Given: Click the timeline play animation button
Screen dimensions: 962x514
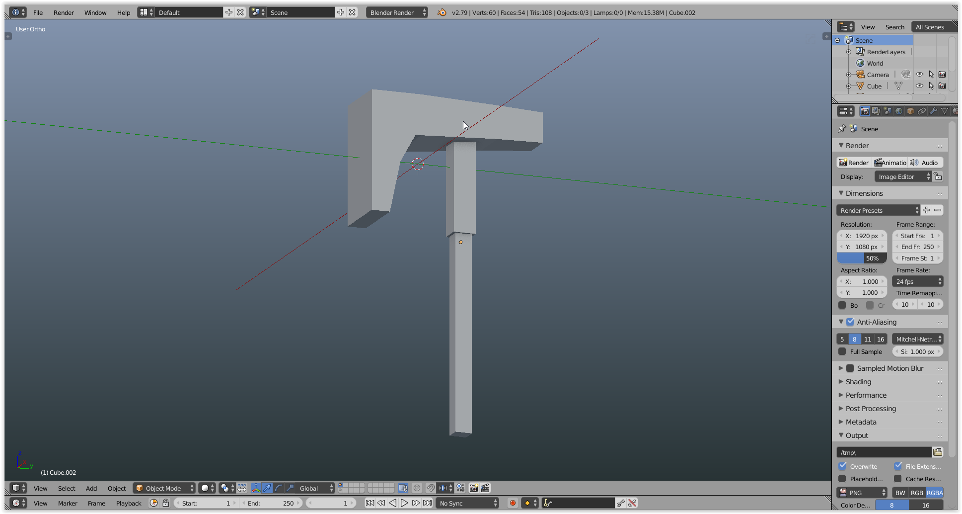Looking at the screenshot, I should [404, 503].
